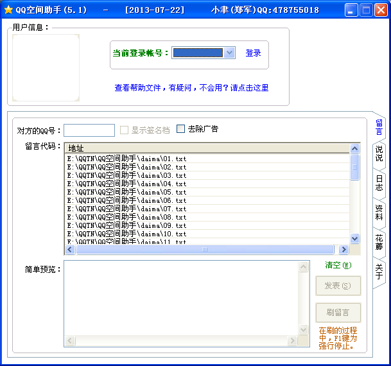Select the daima\01.txt list entry

pos(126,159)
